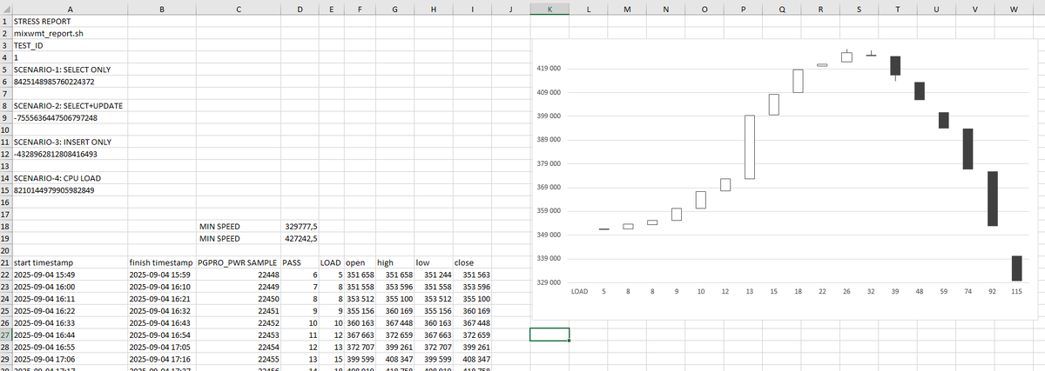Screen dimensions: 1045x371
Task: Click the high column header cell
Action: (x=395, y=262)
